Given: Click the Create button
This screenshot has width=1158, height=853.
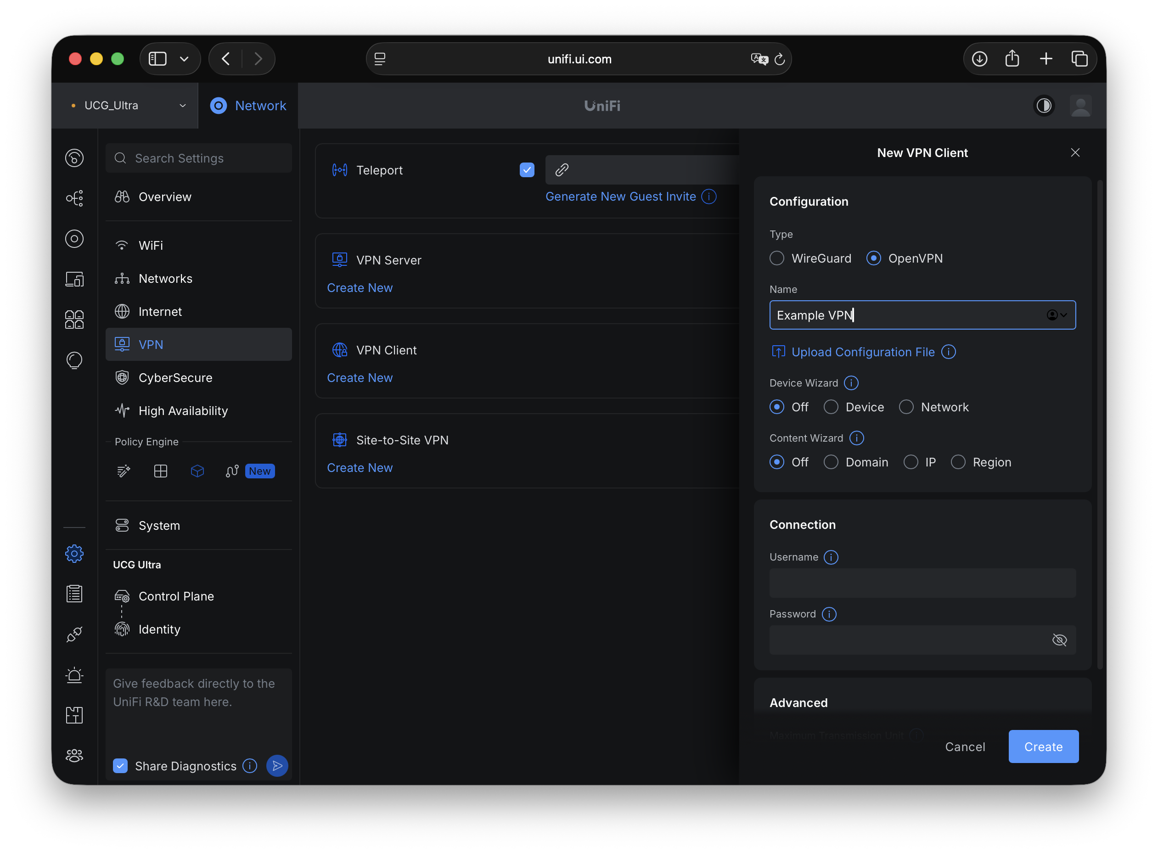Looking at the screenshot, I should (x=1043, y=746).
